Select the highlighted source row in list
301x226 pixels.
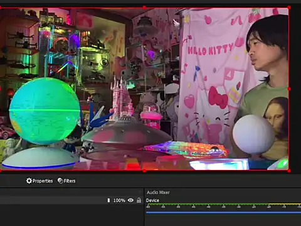click(x=71, y=200)
